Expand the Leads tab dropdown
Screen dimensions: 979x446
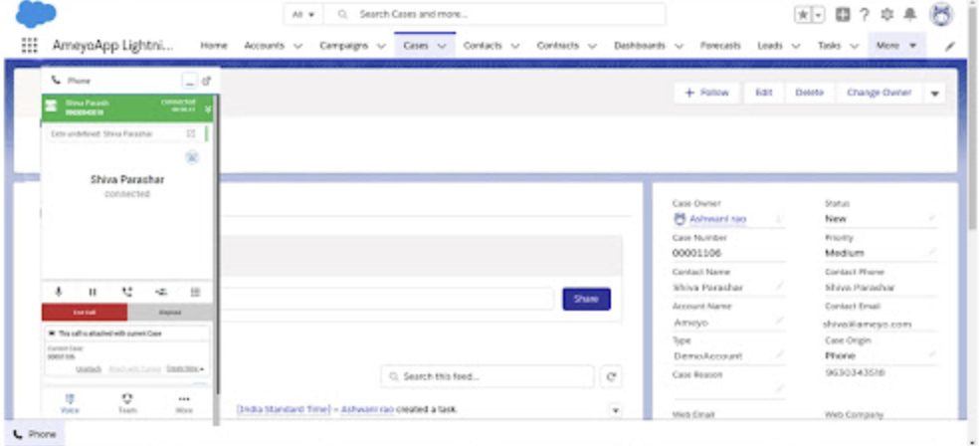796,46
